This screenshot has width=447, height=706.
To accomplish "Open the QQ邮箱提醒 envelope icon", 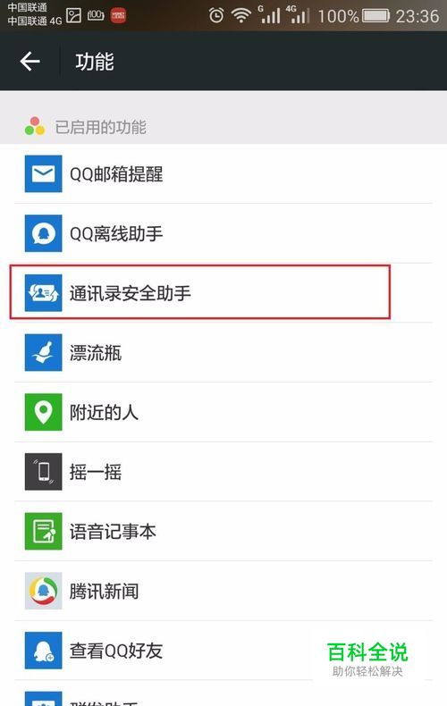I will 43,173.
